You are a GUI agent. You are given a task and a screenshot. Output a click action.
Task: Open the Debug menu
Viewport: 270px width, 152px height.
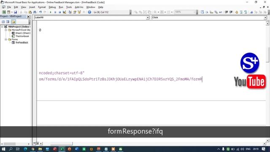pos(52,7)
